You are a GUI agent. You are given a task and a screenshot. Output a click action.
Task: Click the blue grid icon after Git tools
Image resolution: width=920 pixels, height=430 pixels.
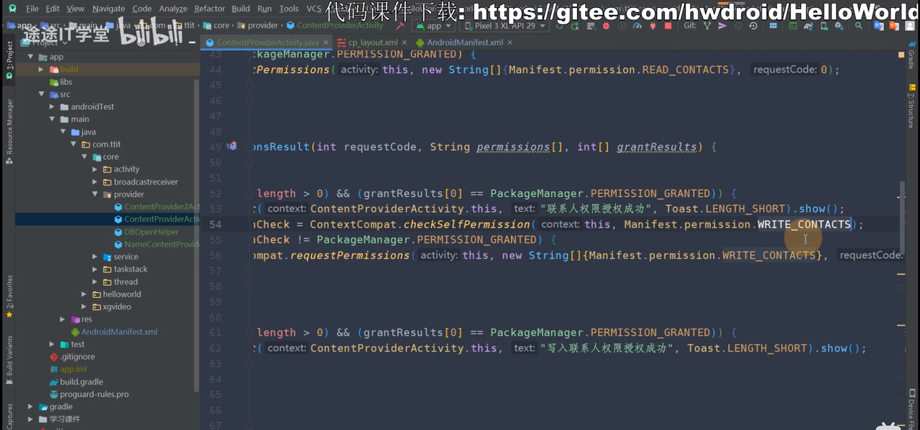pos(773,26)
